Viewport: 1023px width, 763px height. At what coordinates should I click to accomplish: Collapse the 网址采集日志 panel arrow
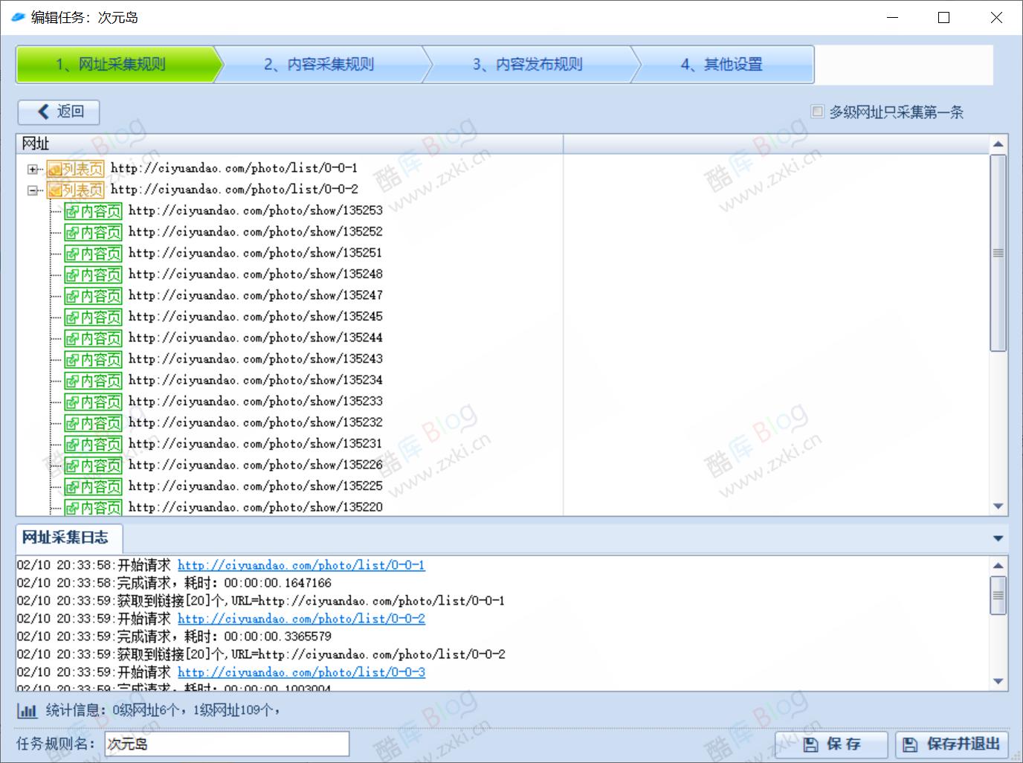997,538
